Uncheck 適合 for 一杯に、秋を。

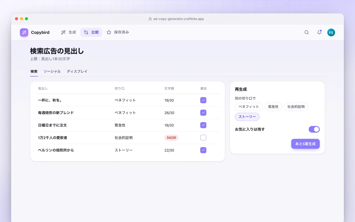203,100
